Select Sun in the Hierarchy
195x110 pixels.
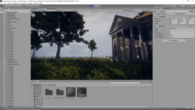9,20
